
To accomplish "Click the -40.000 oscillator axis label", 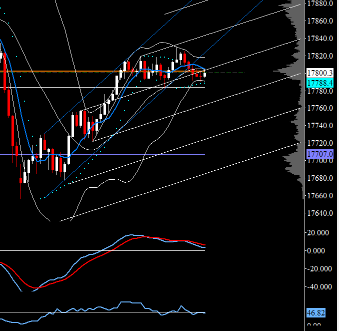I will [x=319, y=287].
